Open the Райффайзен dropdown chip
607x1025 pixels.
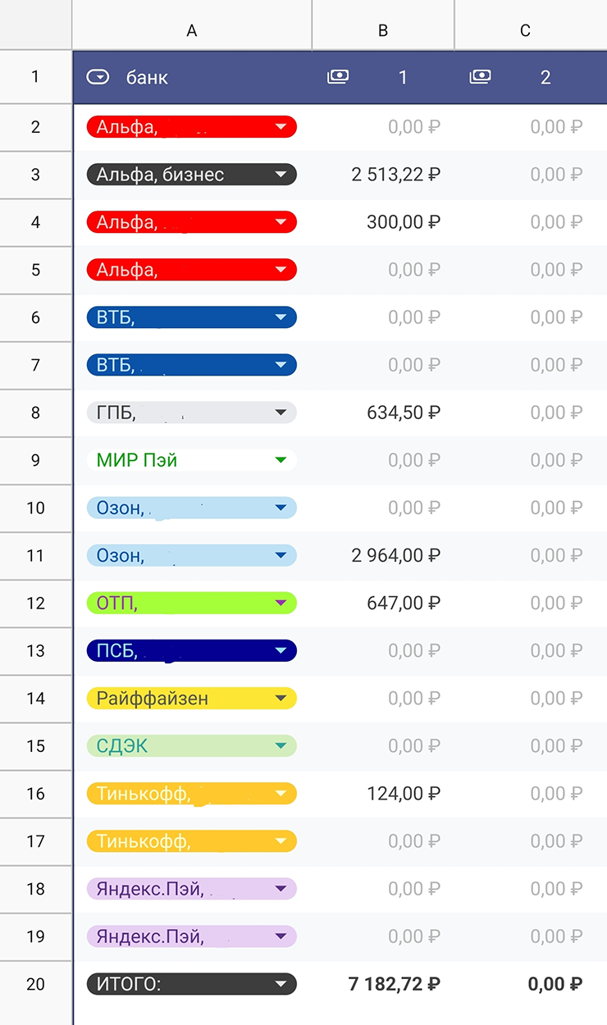point(191,699)
